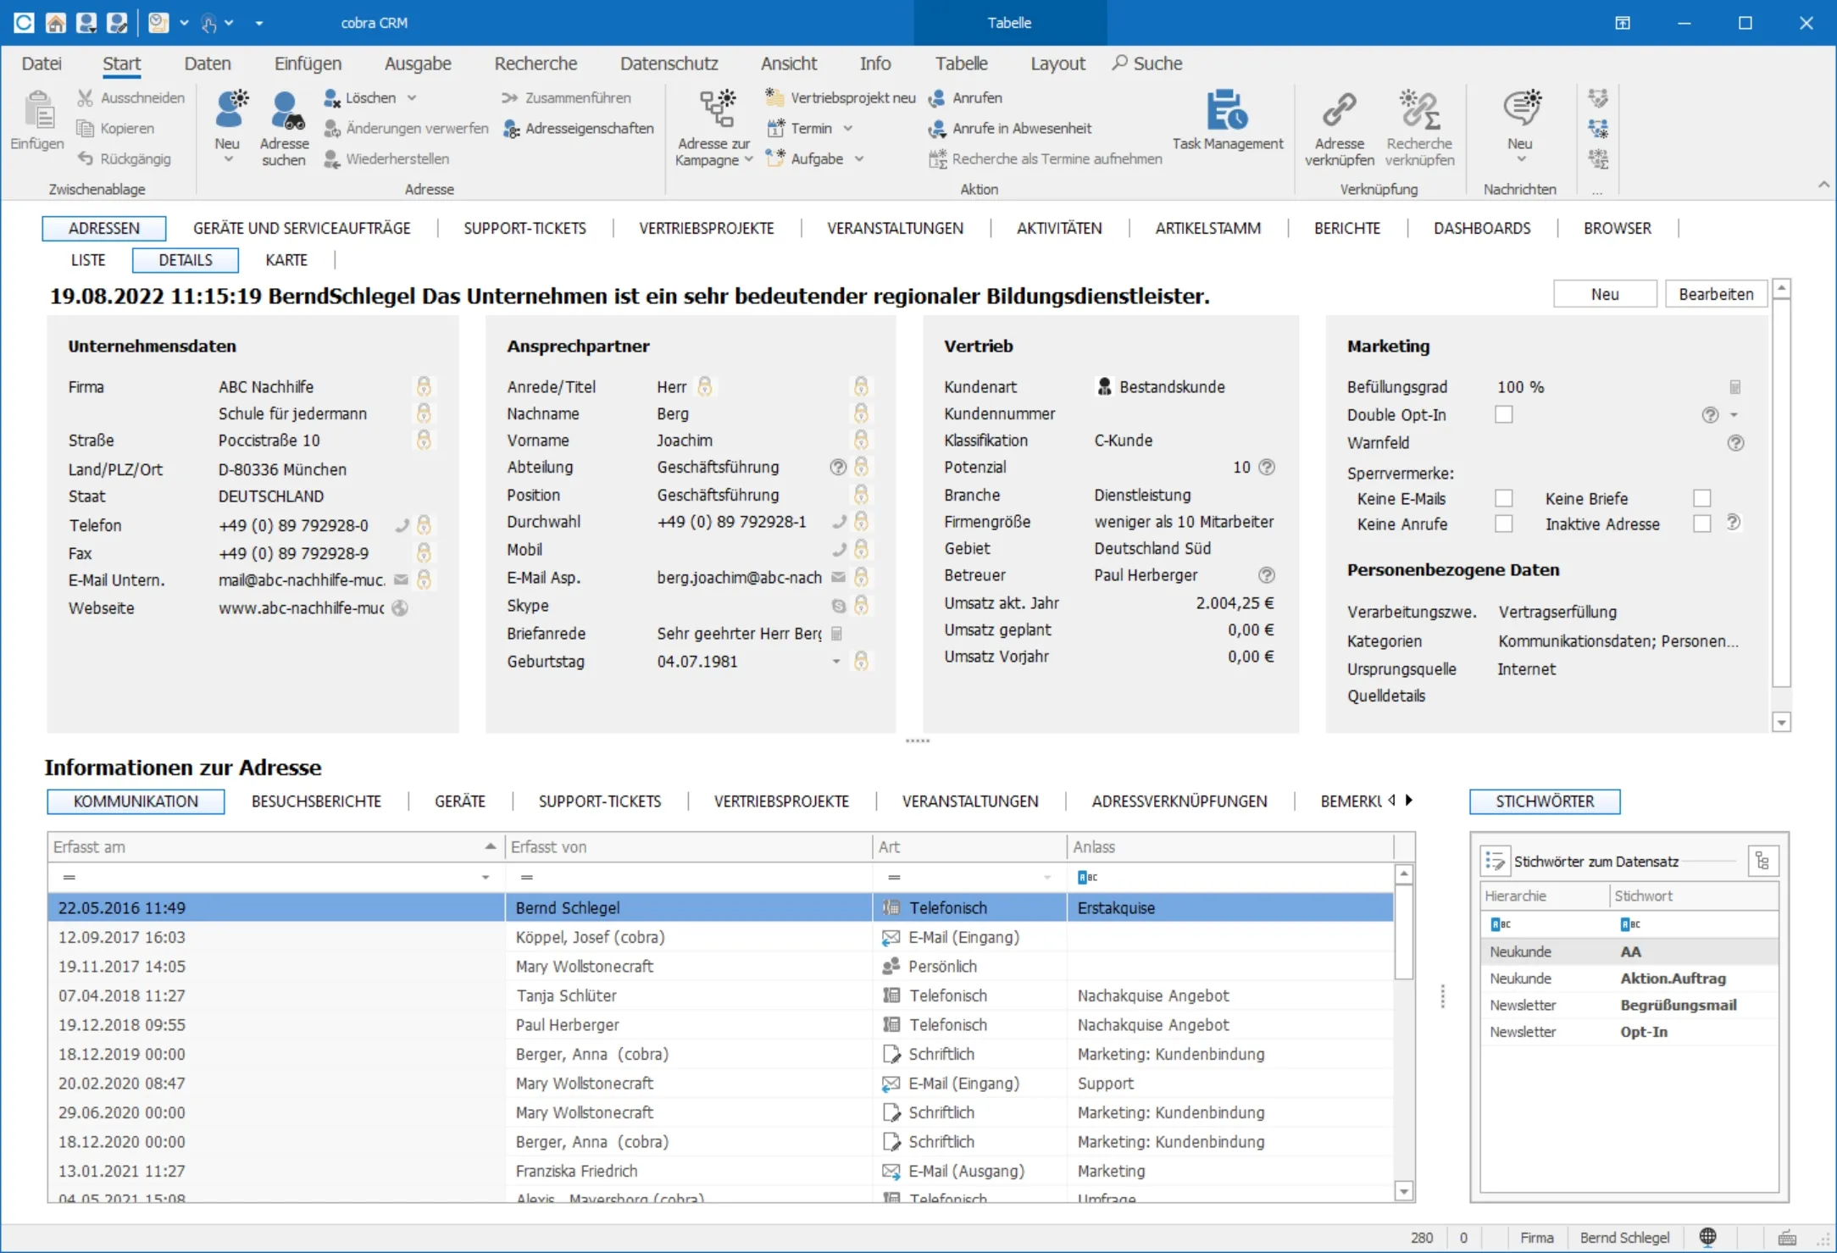Click the communication table vertical scrollbar

(x=1404, y=932)
